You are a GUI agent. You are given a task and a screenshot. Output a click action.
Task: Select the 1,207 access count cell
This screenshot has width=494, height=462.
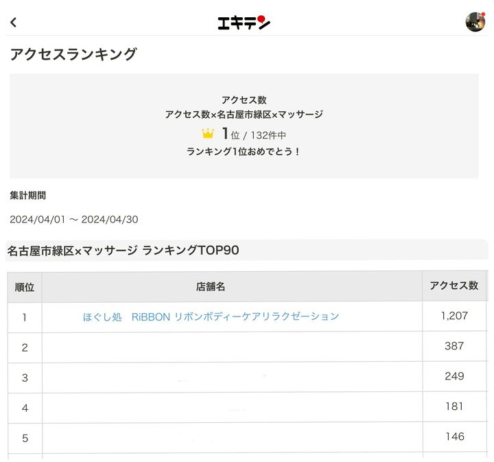click(454, 316)
